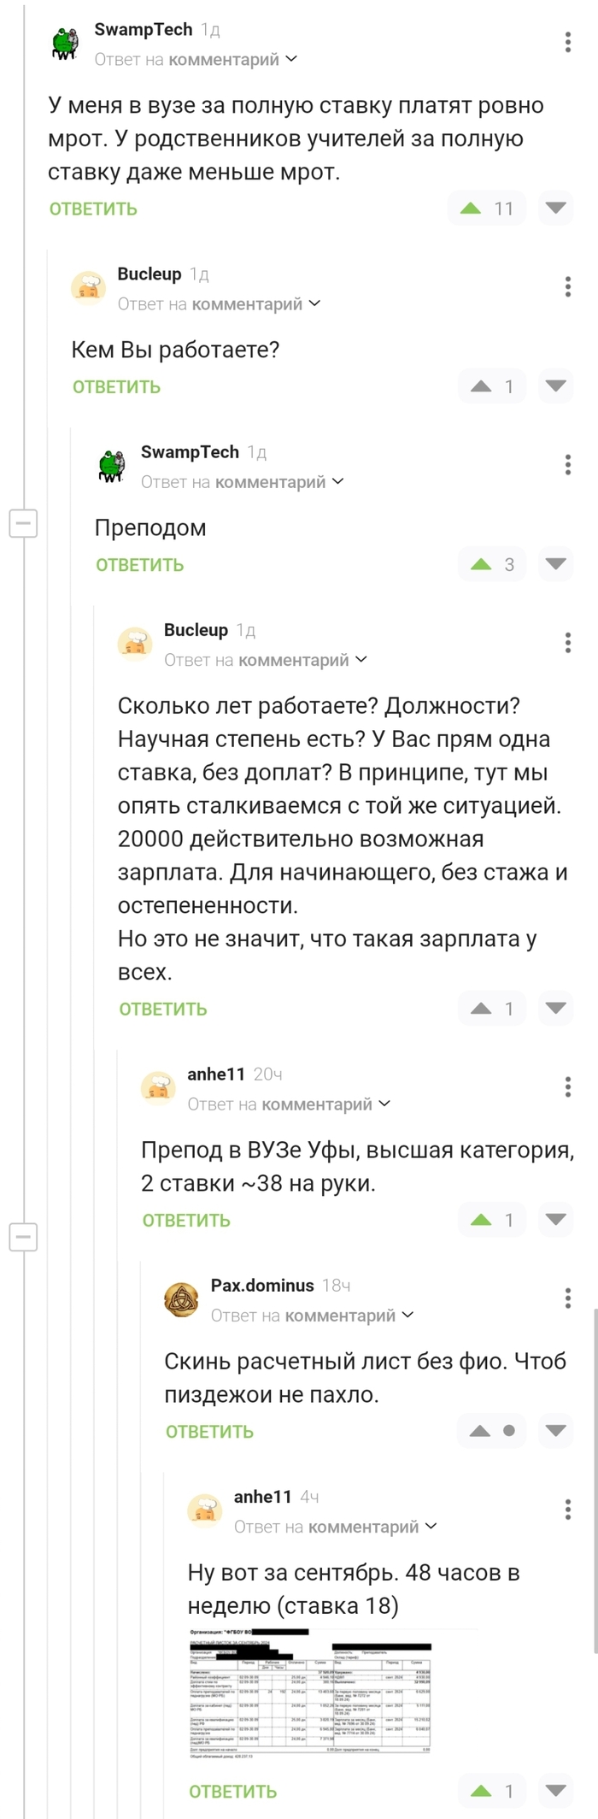Expand "Ответ на комментарий" under Pax.dominus

[407, 1316]
